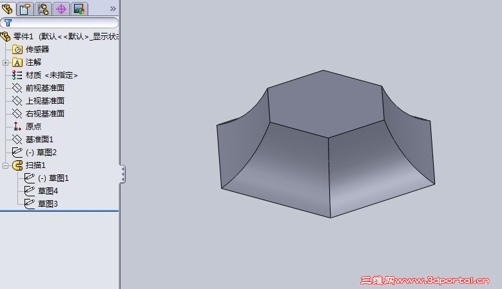Select 材质 <未指定> material entry
Viewport: 502px width, 289px height.
[x=52, y=75]
